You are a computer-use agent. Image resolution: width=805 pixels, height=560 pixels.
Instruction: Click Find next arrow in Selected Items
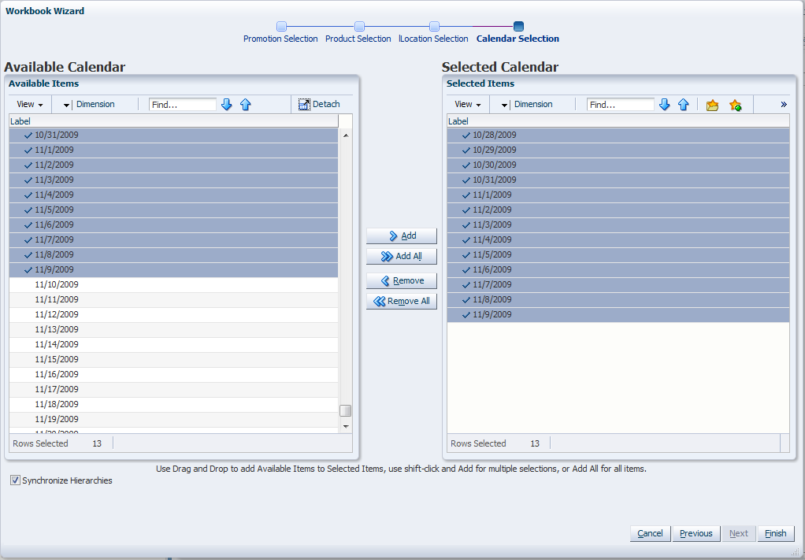pos(664,105)
